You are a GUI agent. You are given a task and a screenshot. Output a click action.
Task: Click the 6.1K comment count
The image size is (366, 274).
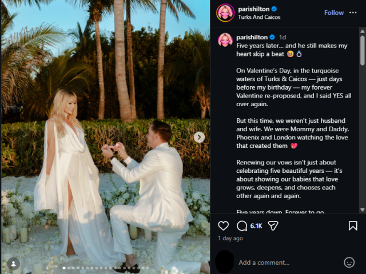[x=256, y=226]
